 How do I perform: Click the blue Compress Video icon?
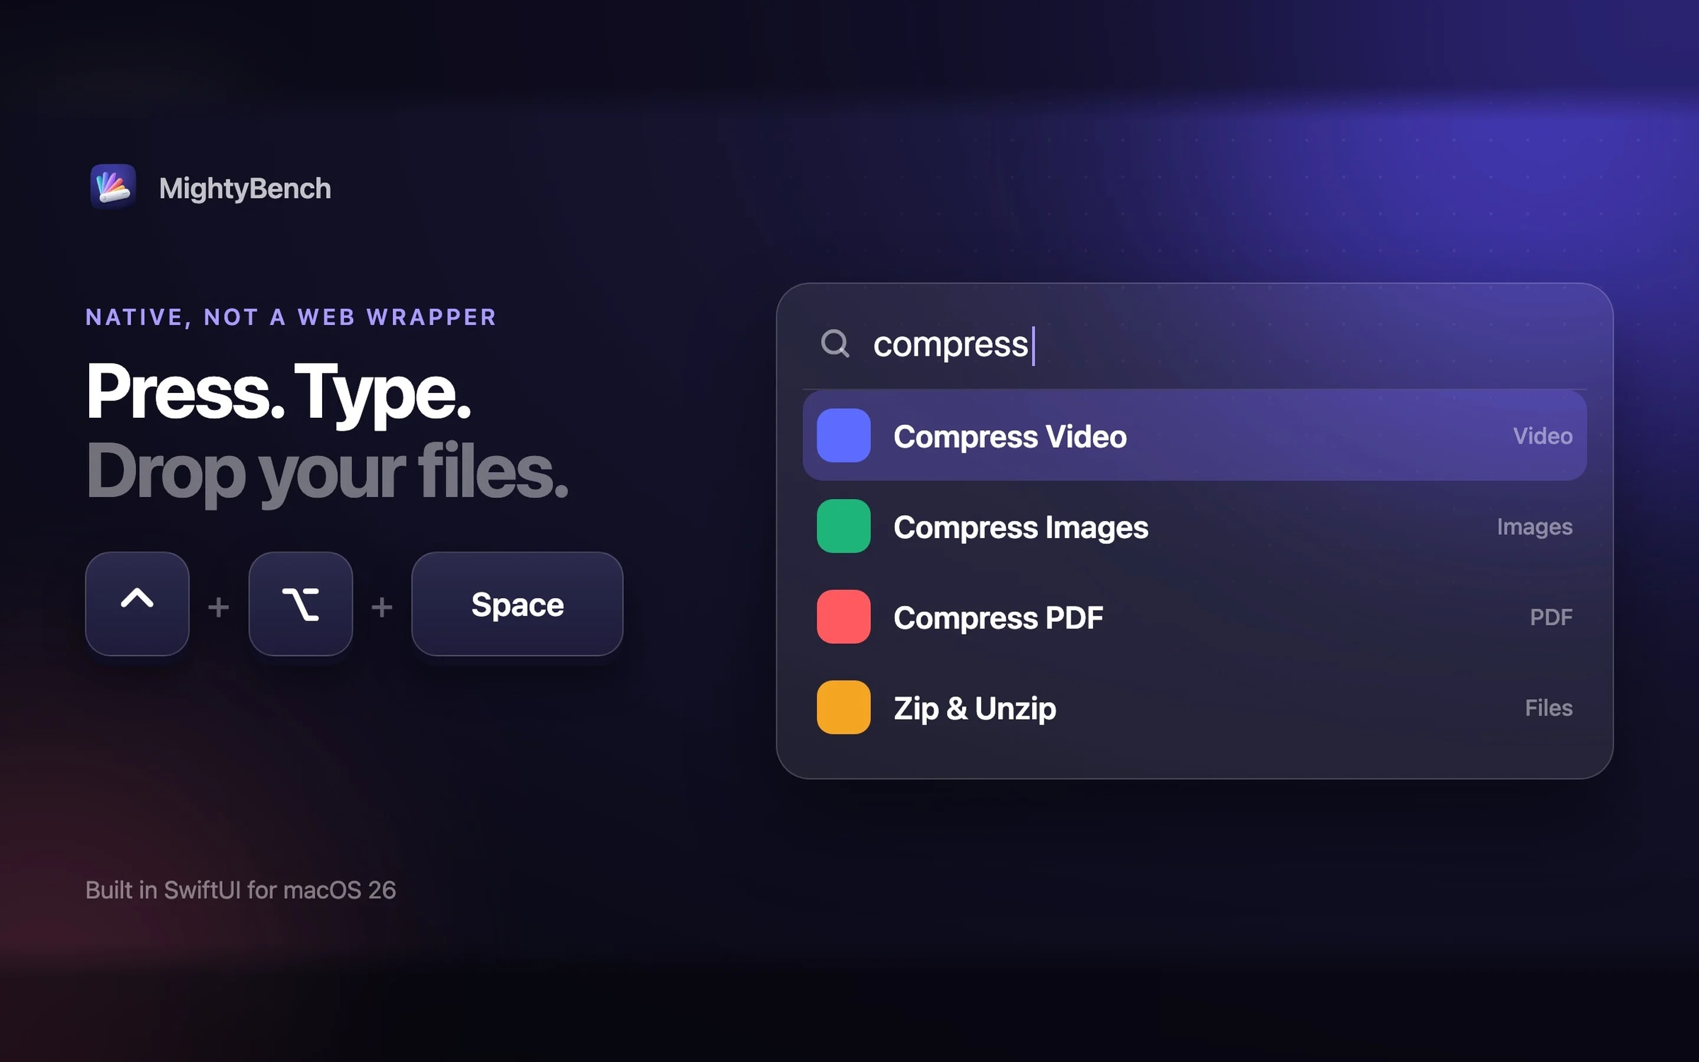coord(843,435)
